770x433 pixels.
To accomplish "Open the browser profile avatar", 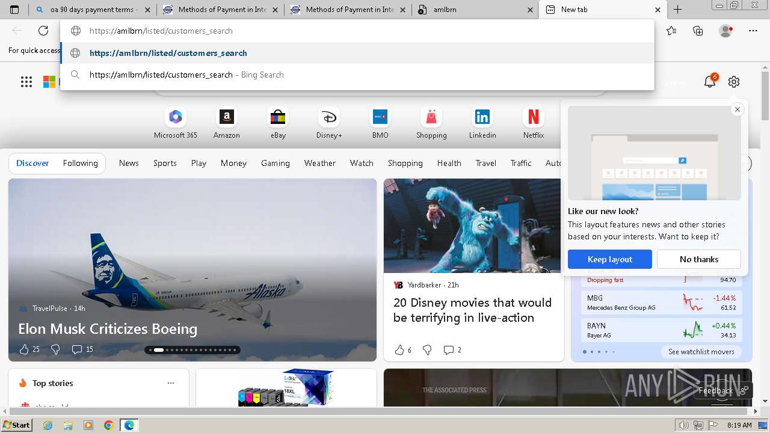I will coord(725,31).
